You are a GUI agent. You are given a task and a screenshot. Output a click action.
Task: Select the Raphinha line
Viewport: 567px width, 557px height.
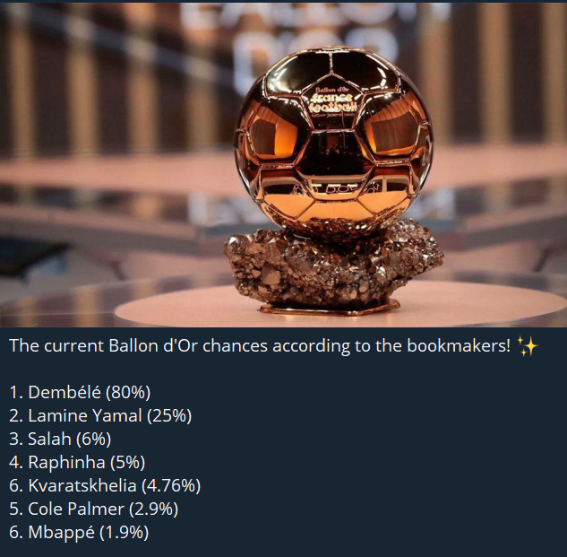click(x=76, y=462)
